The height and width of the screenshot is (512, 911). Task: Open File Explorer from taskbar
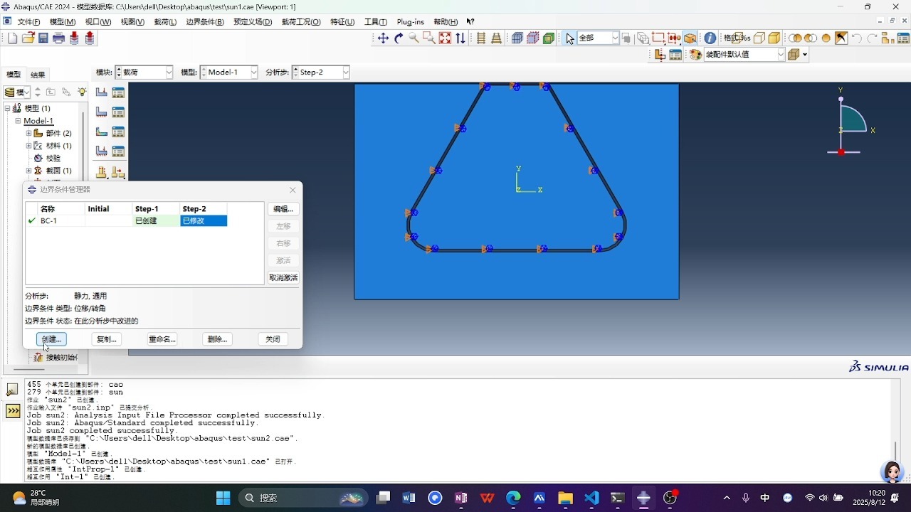[565, 498]
